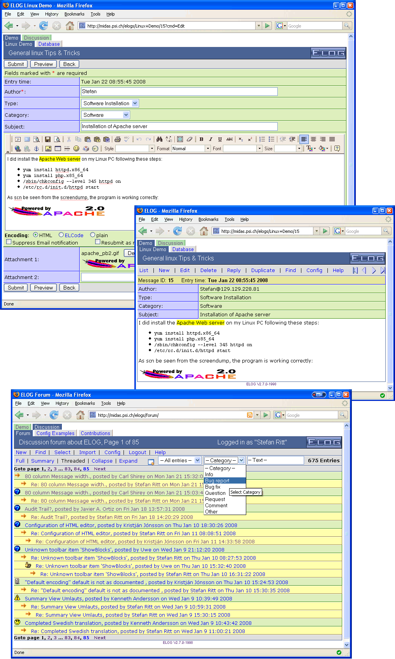Viewport: 395px width, 659px height.
Task: Insert a bulleted list in the editor
Action: coord(271,139)
